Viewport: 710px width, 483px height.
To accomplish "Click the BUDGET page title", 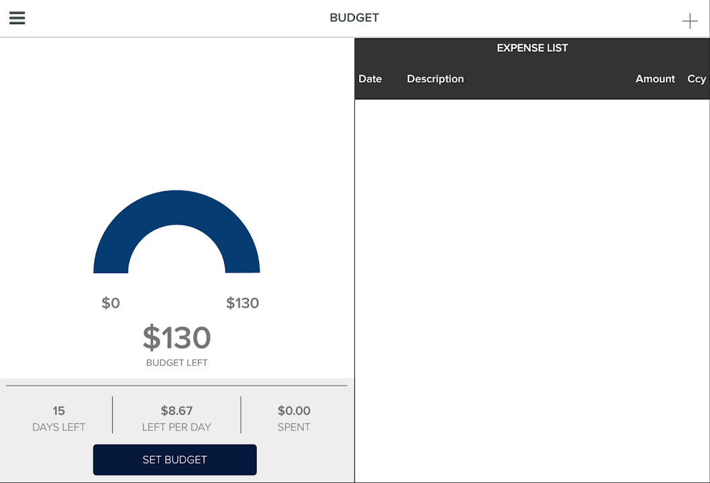I will coord(354,18).
